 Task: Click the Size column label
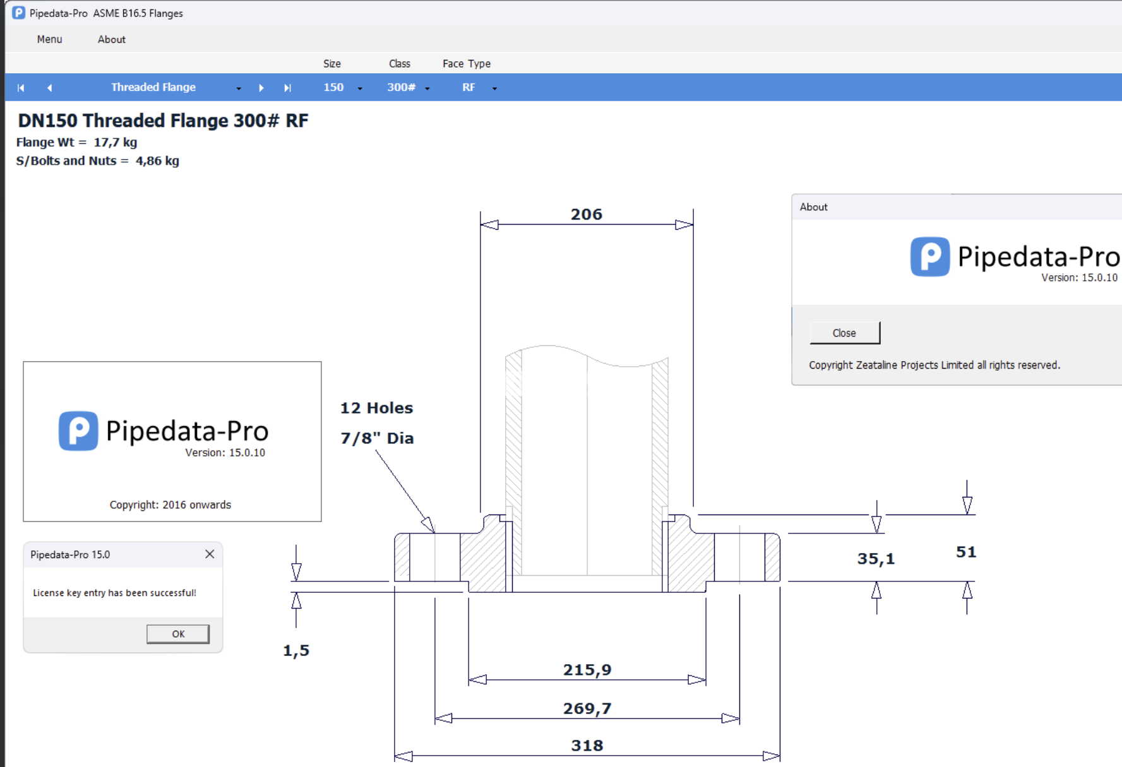pos(332,63)
